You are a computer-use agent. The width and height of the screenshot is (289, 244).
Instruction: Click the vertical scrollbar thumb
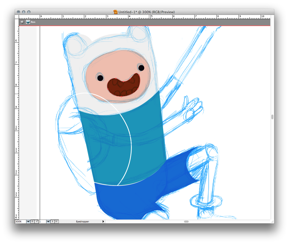click(272, 117)
